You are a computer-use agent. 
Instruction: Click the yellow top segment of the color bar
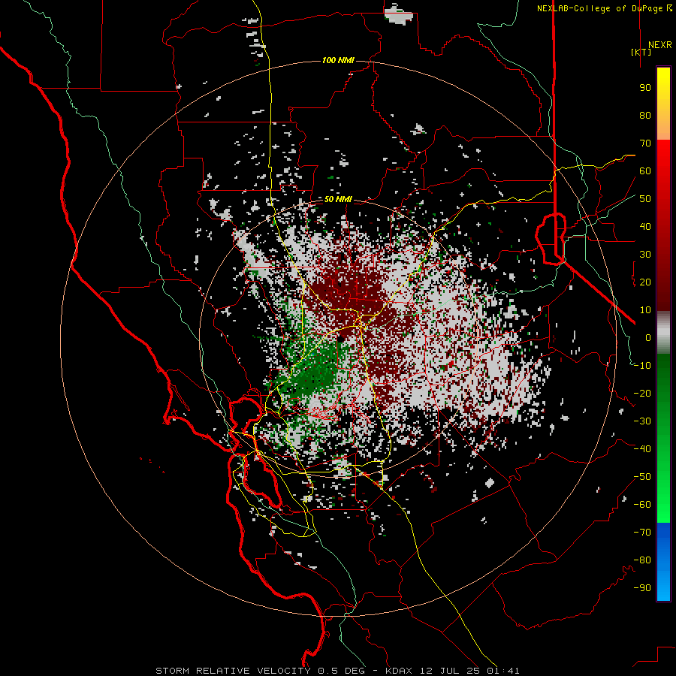[x=663, y=86]
